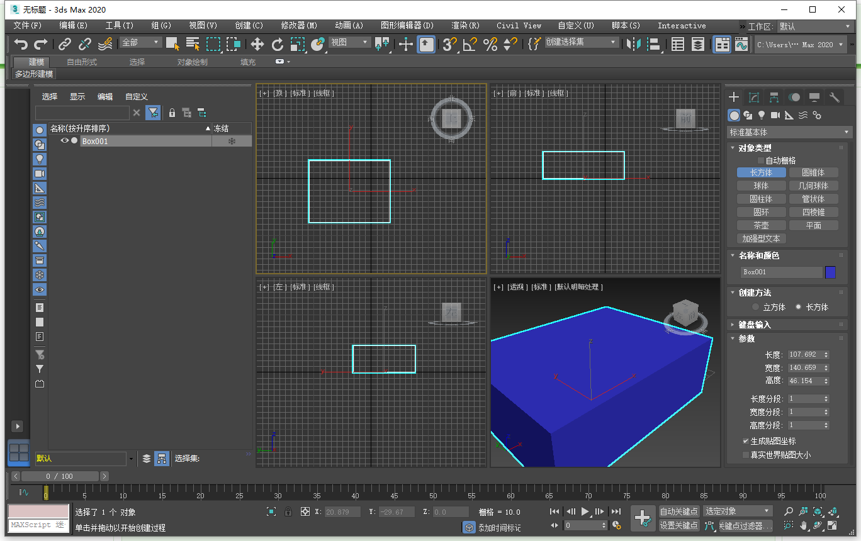Open the 修改器(M) menu

point(299,26)
